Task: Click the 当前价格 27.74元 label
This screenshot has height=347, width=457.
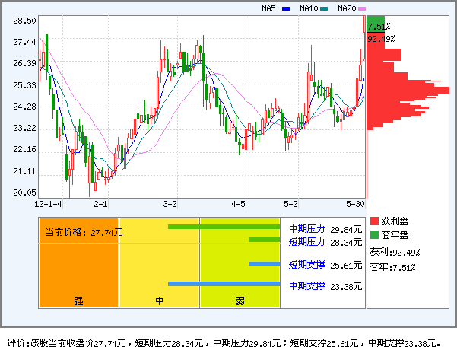Action: (x=84, y=232)
